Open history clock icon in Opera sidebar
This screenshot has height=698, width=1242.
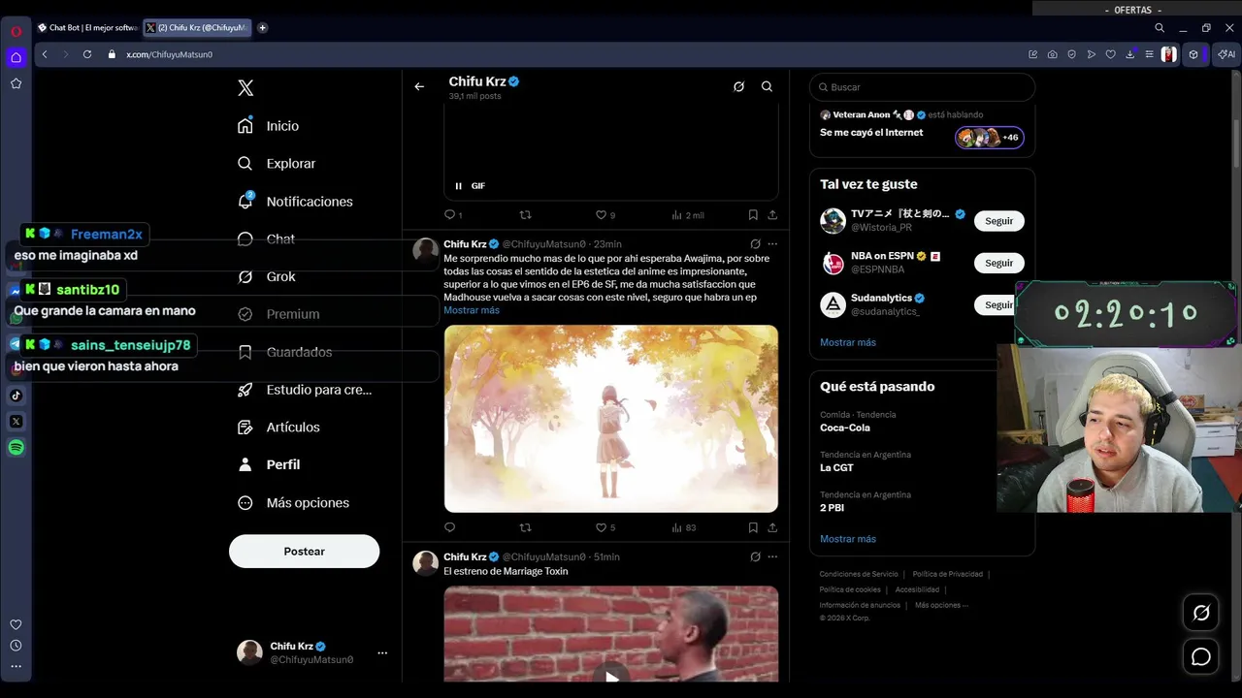pos(16,646)
